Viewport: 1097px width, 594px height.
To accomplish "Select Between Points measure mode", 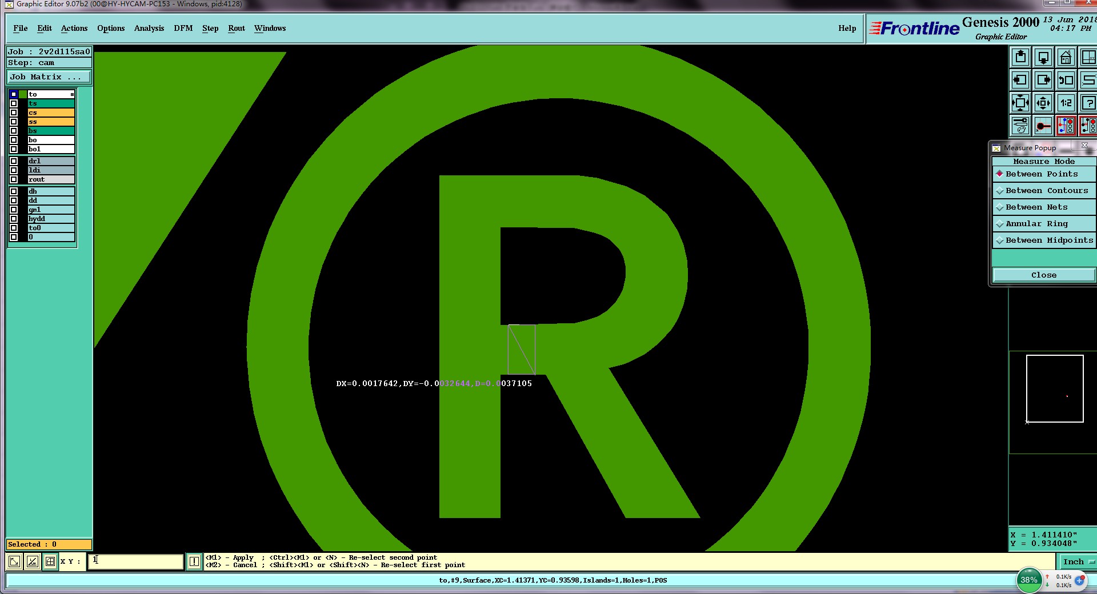I will click(1044, 174).
